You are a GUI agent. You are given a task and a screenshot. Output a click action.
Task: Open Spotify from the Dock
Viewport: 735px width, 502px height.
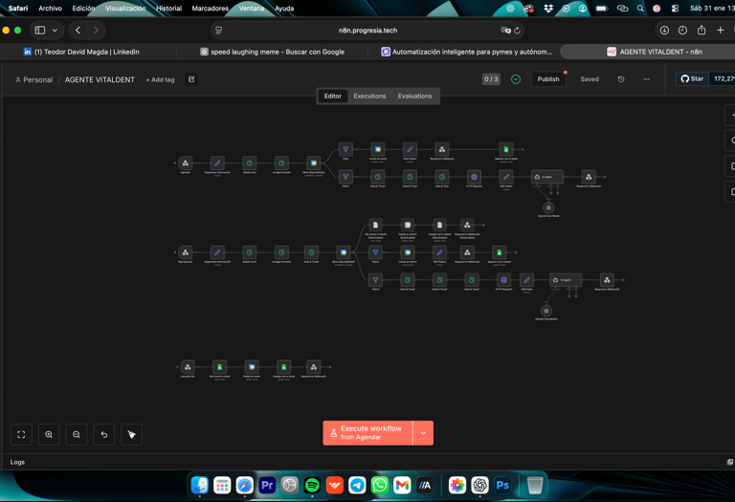312,485
